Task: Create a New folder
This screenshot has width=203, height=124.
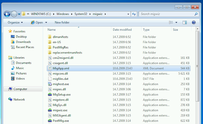Action: click(x=62, y=22)
